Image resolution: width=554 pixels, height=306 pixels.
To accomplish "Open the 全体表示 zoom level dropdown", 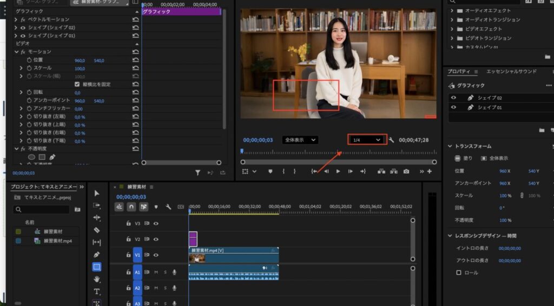I will click(x=300, y=140).
